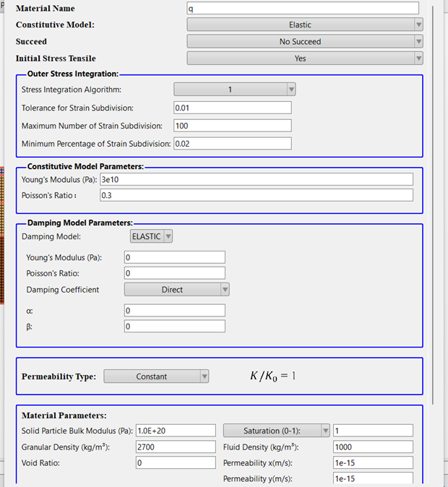Screen dimensions: 448x487
Task: Click the 'Damping Model:' label
Action: pyautogui.click(x=51, y=236)
